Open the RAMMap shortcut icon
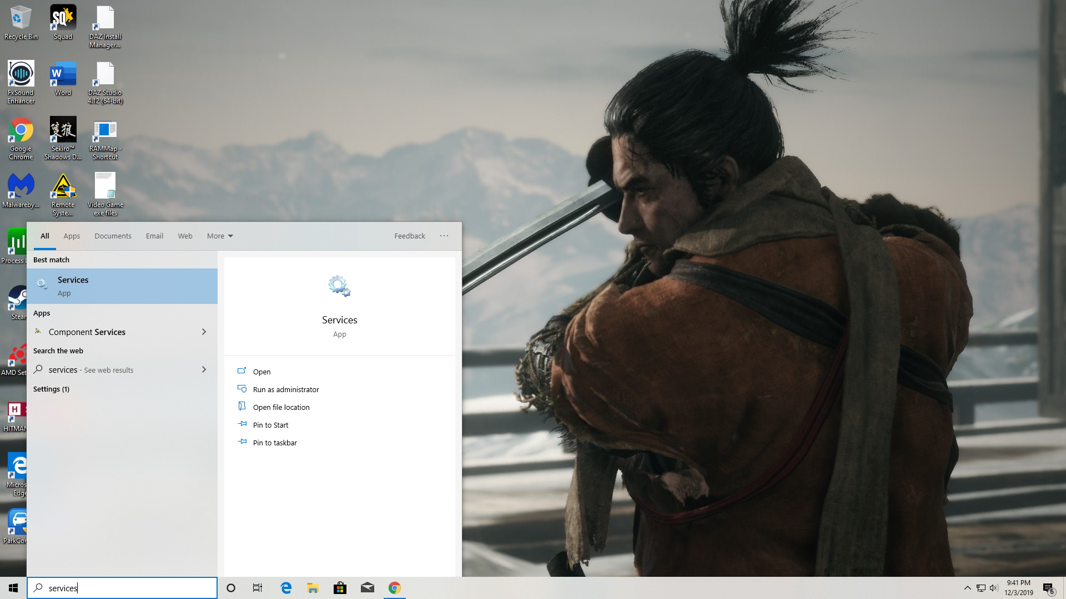 point(105,139)
